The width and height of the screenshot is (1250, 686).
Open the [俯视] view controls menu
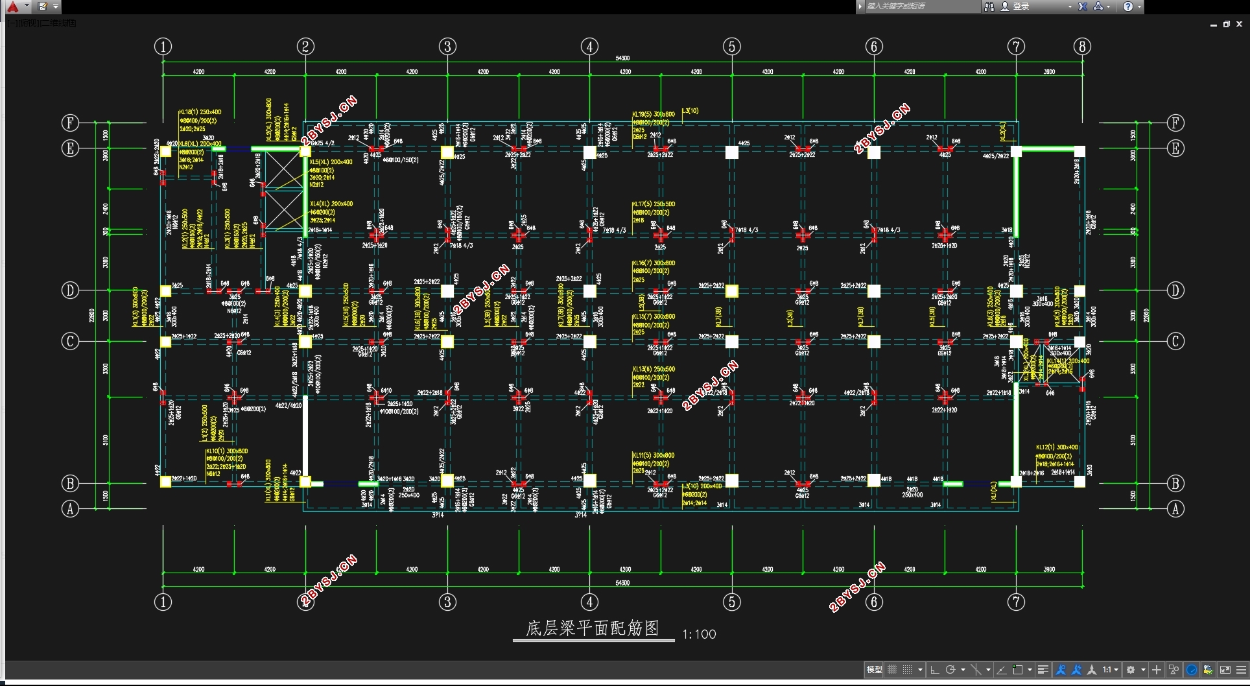[28, 23]
